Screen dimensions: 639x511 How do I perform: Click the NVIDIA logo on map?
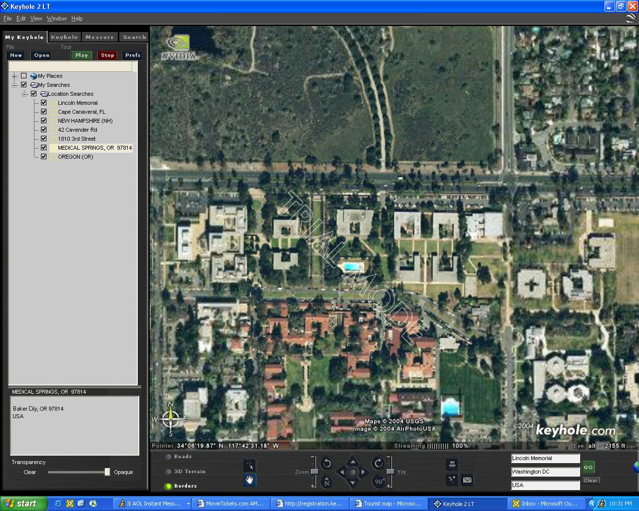pyautogui.click(x=180, y=48)
